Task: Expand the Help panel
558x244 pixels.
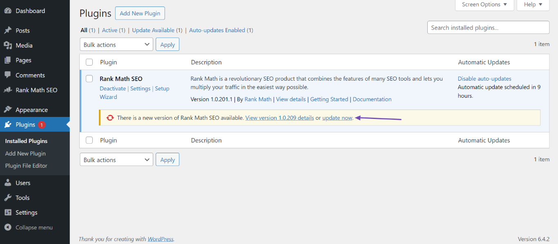Action: pyautogui.click(x=533, y=5)
